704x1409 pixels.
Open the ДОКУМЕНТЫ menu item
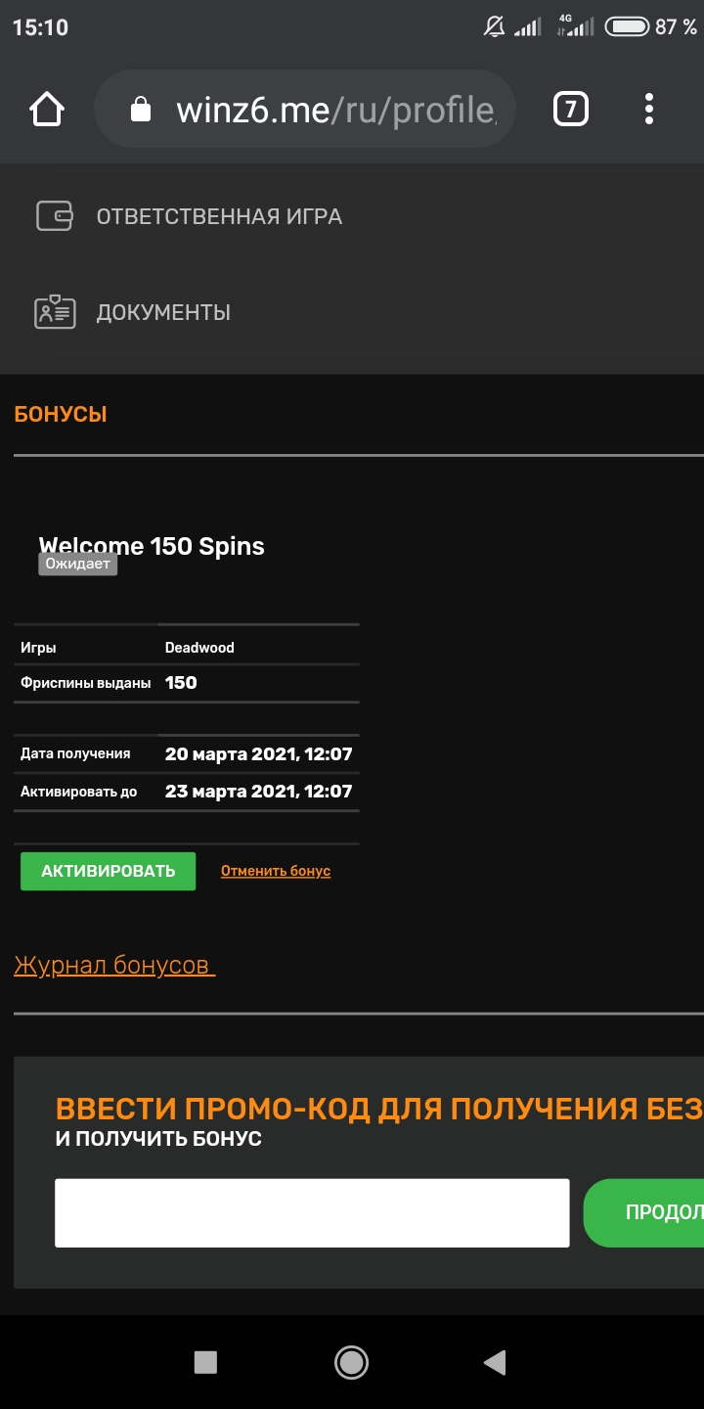pyautogui.click(x=163, y=313)
